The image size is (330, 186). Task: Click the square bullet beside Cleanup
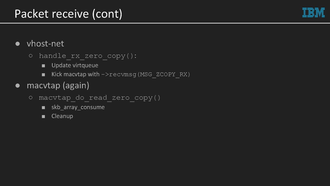43,116
